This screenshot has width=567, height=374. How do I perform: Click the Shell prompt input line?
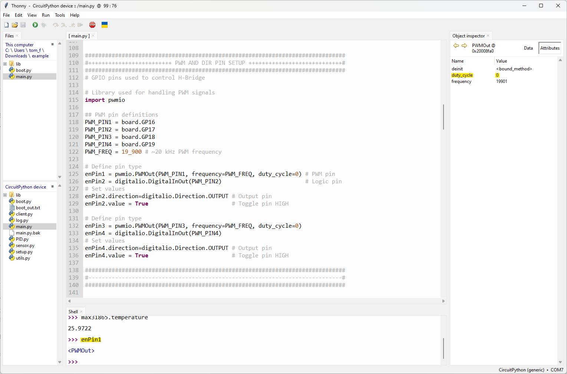tap(254, 362)
